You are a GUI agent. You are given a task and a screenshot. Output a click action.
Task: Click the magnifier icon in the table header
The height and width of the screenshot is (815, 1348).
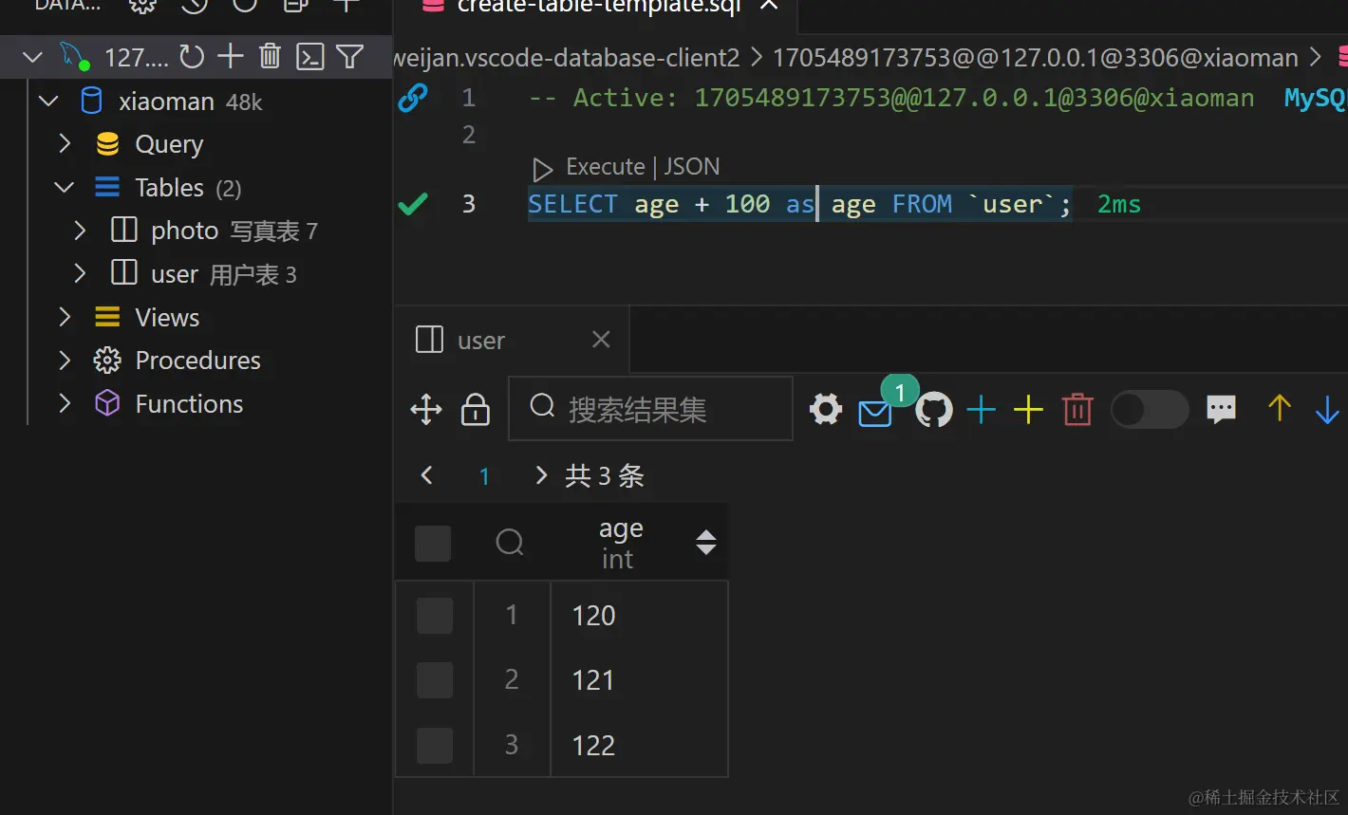pos(510,542)
